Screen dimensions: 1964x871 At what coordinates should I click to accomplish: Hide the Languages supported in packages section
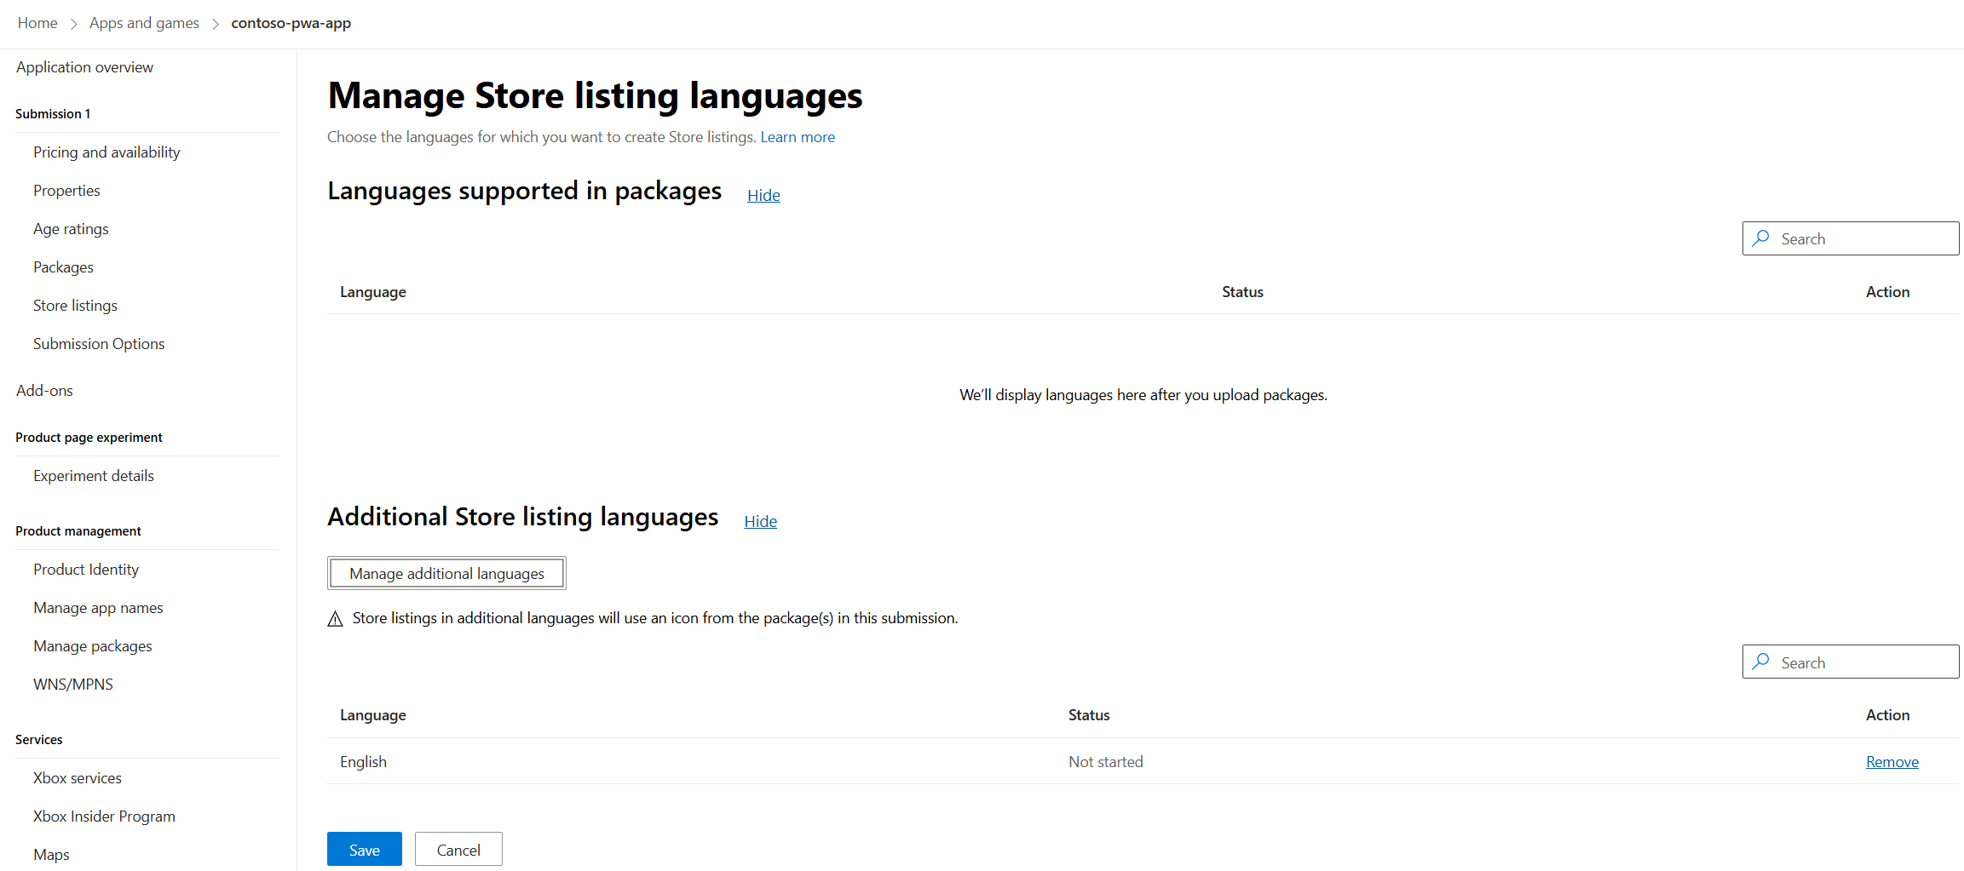point(763,195)
